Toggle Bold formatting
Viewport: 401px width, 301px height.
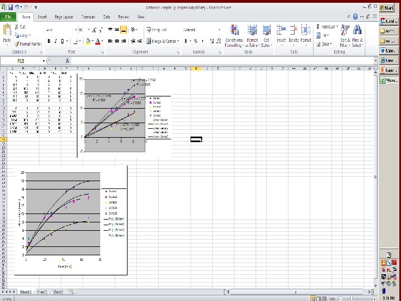49,41
